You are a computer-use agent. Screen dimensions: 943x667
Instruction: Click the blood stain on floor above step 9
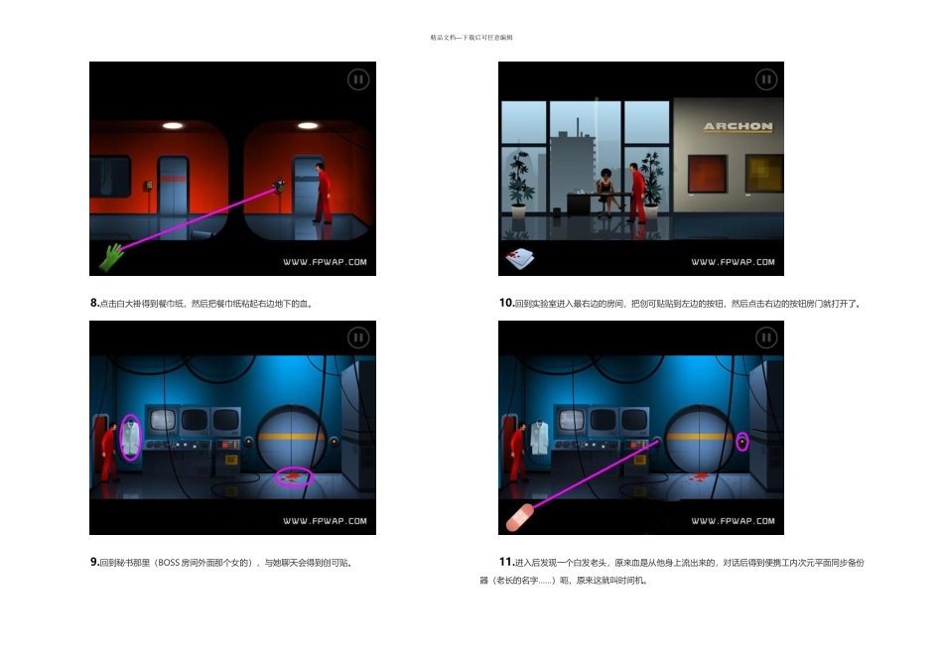coord(294,477)
